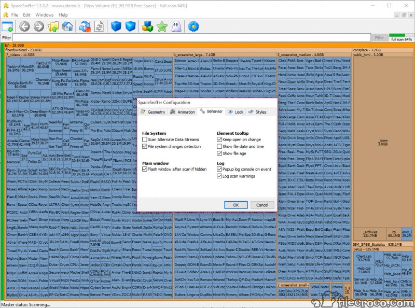Screen dimensions: 415x308
Task: Select the More detail blue cube icon
Action: click(x=130, y=26)
